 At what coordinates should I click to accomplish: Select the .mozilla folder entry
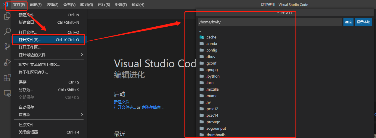tap(285, 89)
